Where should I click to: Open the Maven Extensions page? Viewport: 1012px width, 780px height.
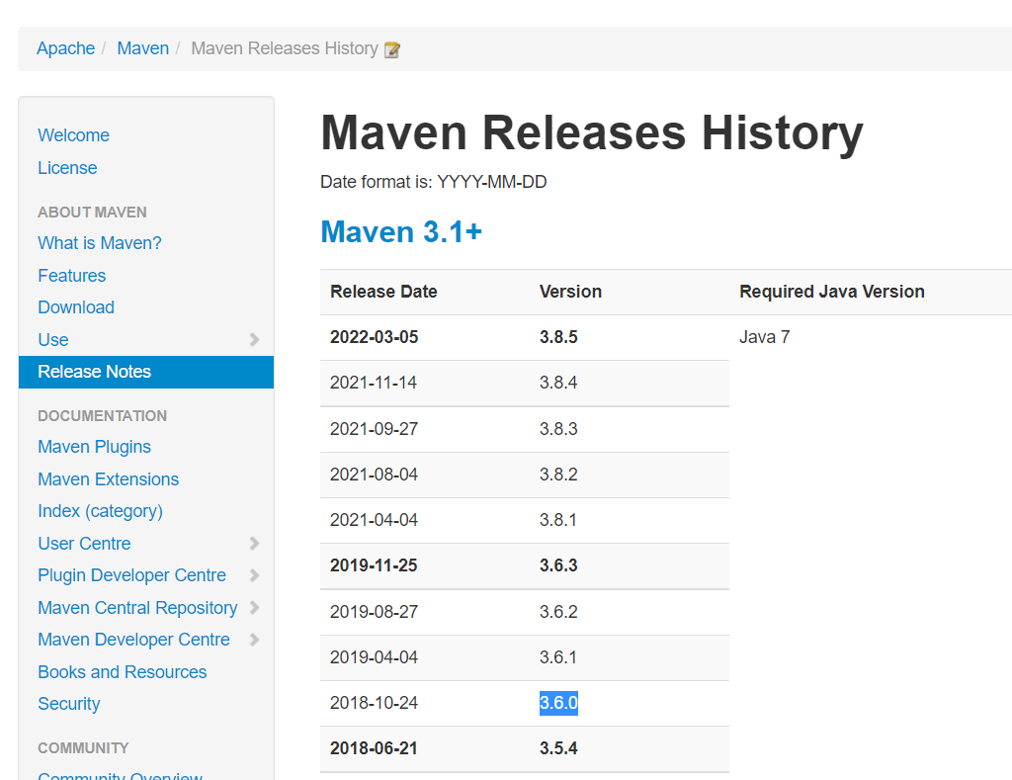[109, 479]
